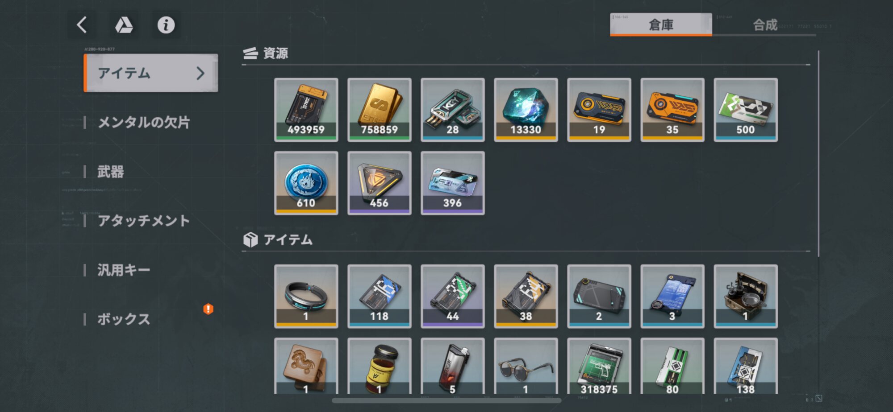Open the 汎用キー category
Viewport: 893px width, 412px height.
point(124,270)
